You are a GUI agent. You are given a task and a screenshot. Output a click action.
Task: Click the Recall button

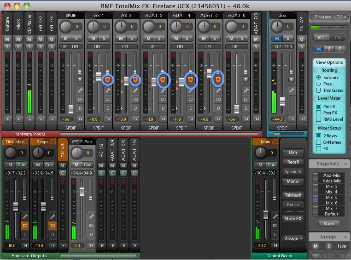[293, 162]
